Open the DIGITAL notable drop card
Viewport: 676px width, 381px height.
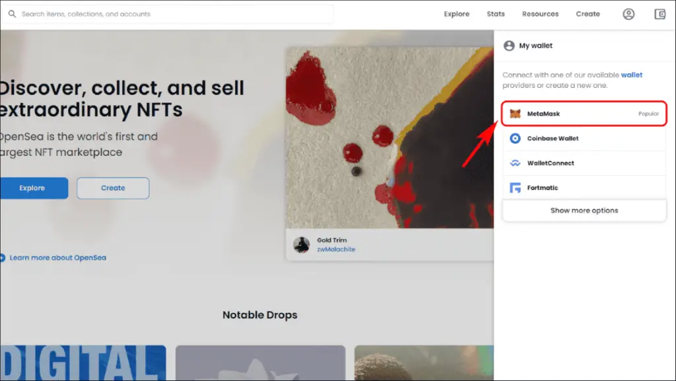pos(83,363)
